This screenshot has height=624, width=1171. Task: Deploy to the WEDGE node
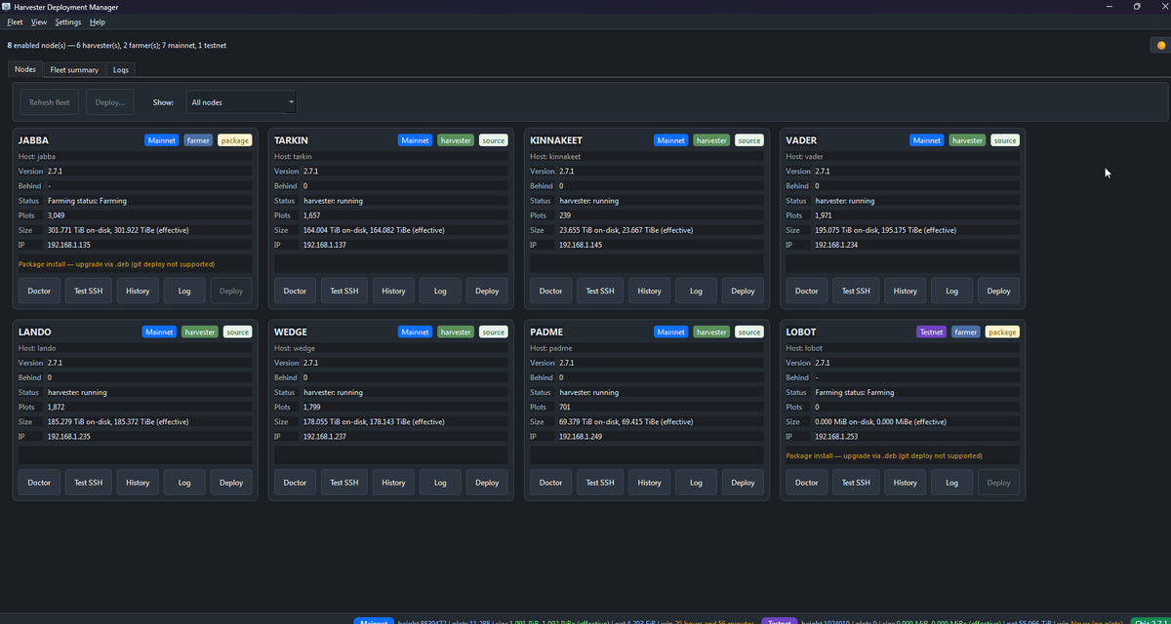[x=487, y=483]
